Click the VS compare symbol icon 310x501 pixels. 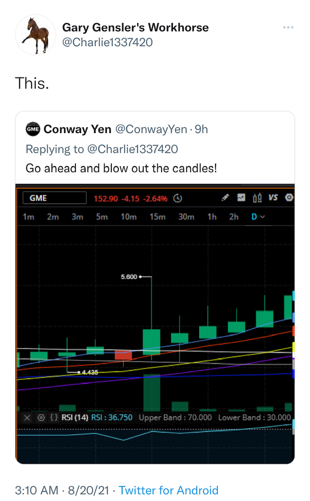pos(273,198)
